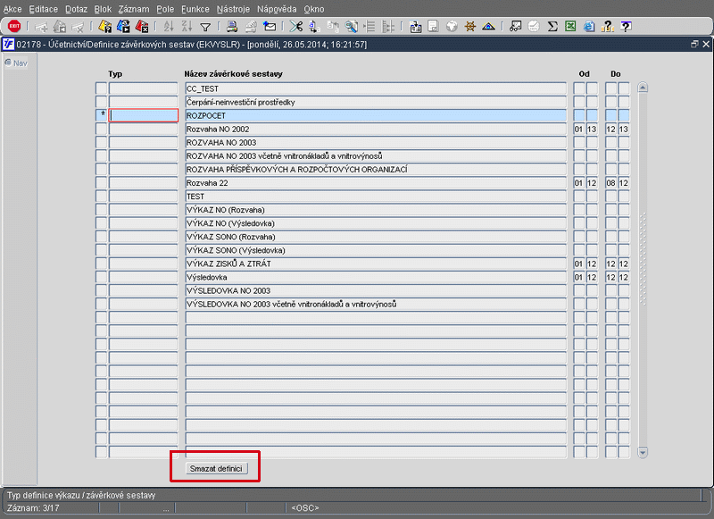
Task: Click Do month field 08 of Rozvaha 22
Action: click(610, 183)
